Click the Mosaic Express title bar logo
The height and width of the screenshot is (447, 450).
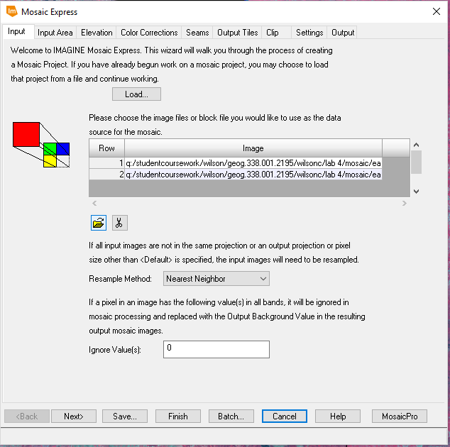(12, 12)
